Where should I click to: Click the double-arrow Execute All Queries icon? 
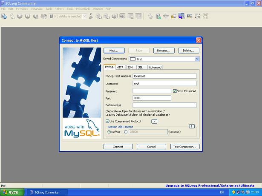[x=28, y=16]
